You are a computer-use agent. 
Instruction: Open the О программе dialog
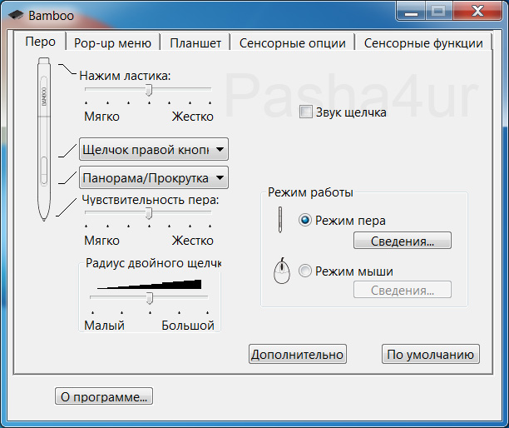click(x=104, y=396)
